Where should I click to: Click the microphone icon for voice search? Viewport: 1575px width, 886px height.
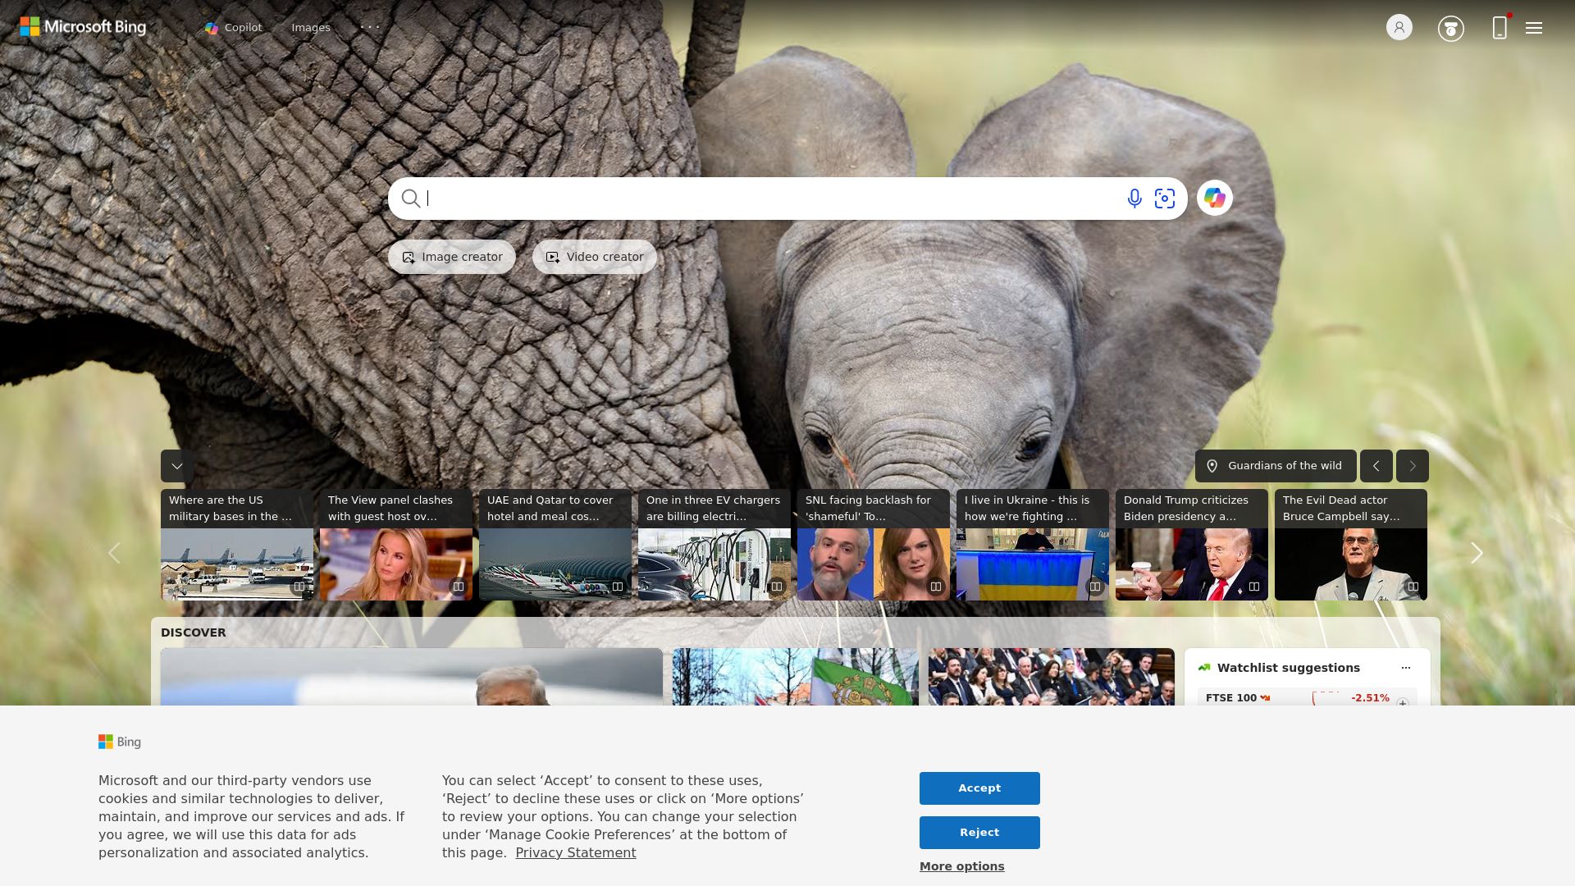tap(1134, 199)
